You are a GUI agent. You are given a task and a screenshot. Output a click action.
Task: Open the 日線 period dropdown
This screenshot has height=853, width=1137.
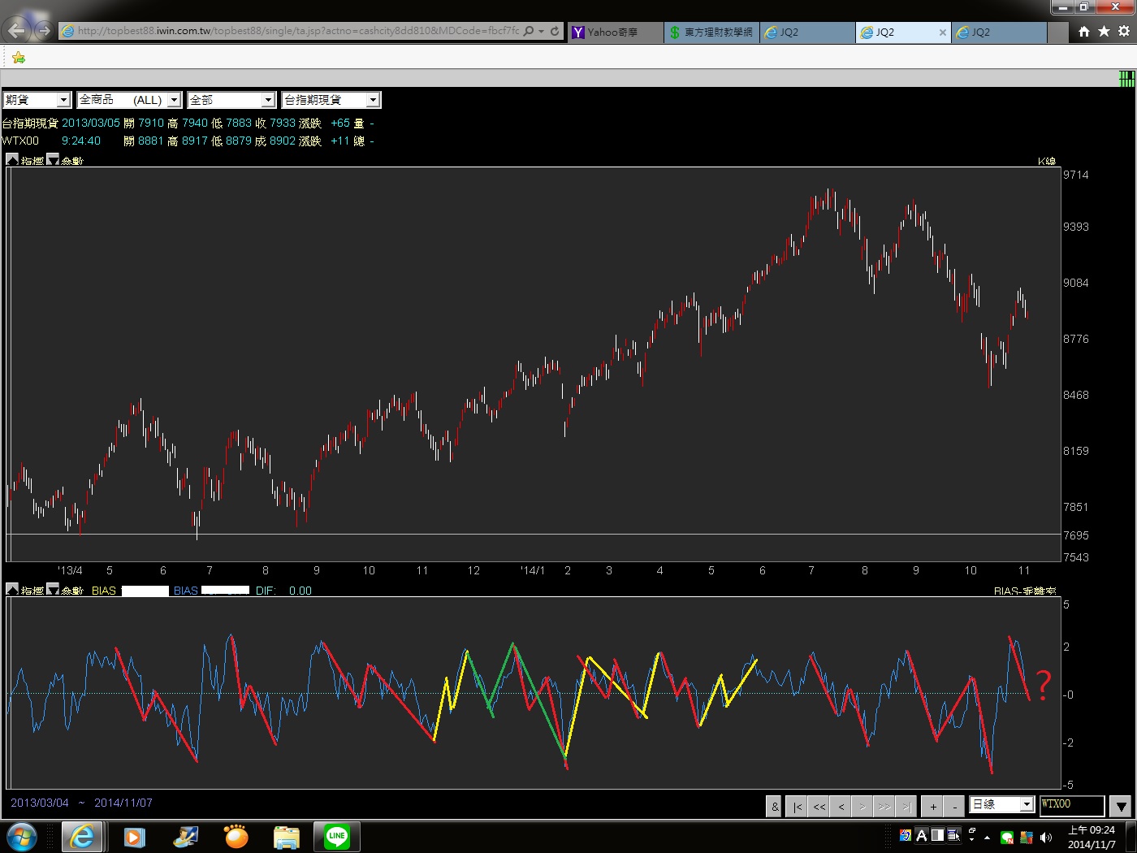[x=1001, y=804]
